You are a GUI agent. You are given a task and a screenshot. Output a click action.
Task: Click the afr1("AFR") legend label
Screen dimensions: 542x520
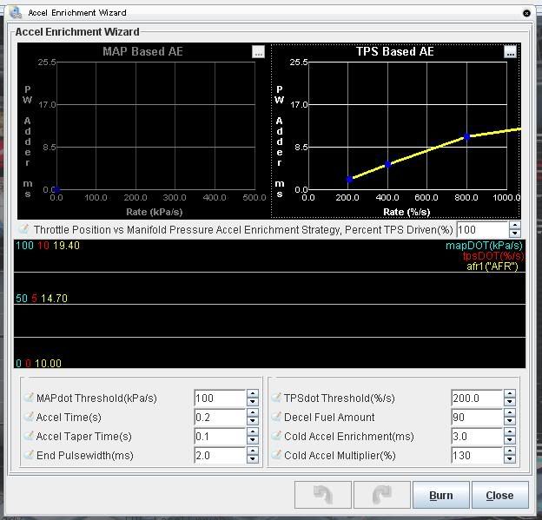tap(492, 267)
